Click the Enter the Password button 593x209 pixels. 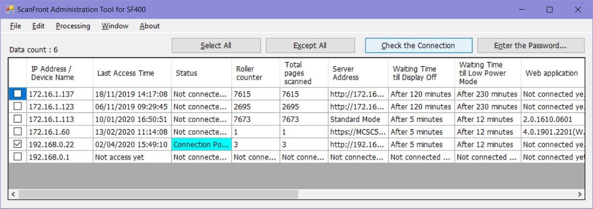530,46
